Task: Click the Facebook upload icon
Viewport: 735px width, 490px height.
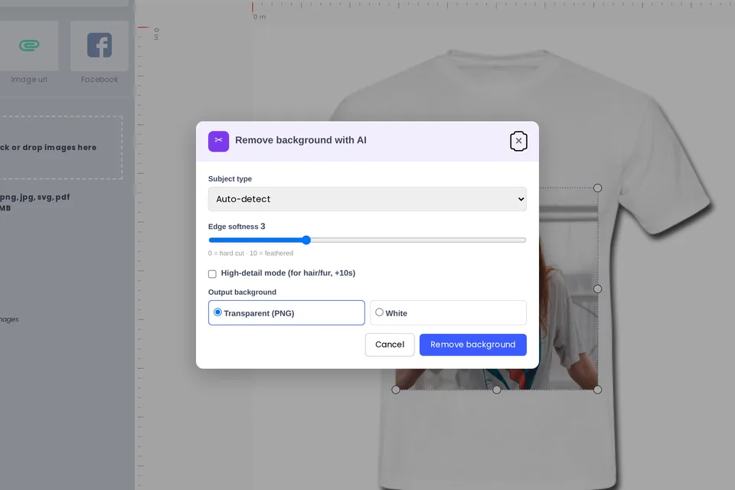Action: (100, 45)
